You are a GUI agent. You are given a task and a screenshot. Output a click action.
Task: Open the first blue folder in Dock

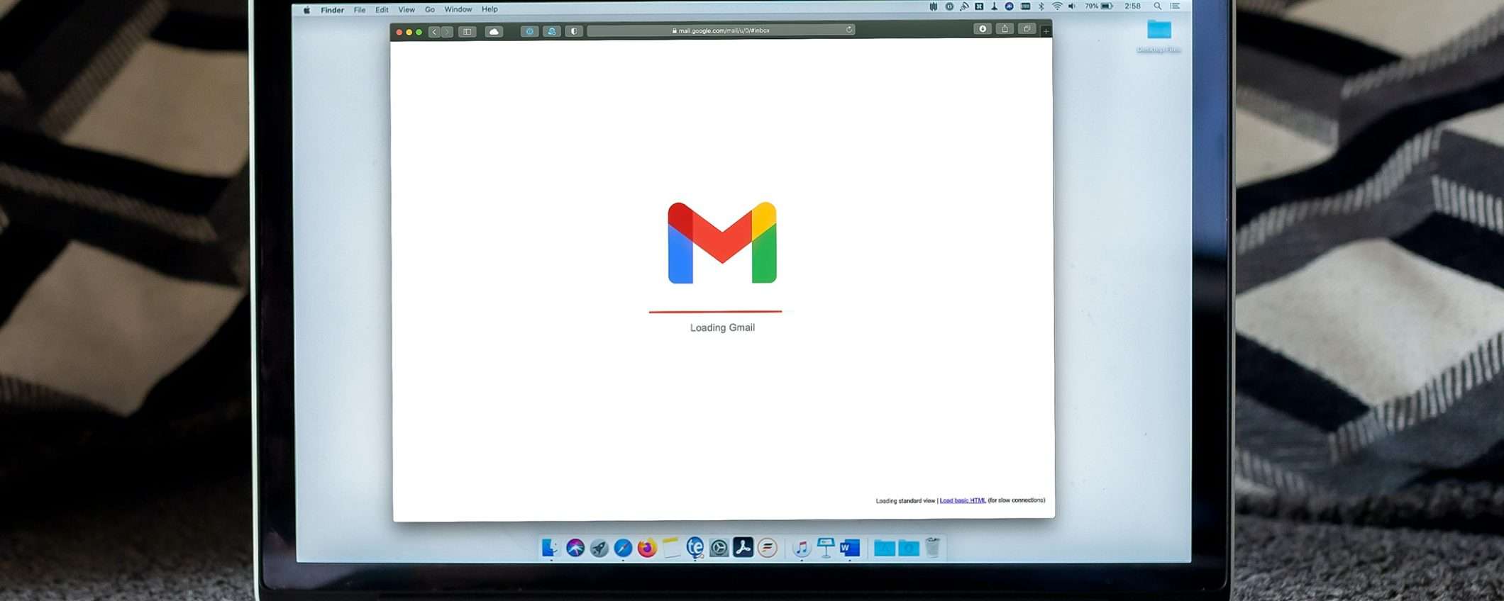[x=885, y=548]
